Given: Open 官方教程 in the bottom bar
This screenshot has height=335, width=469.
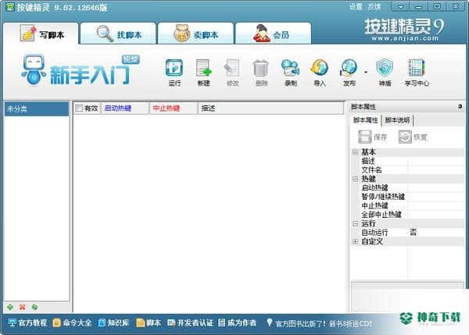Looking at the screenshot, I should 28,323.
